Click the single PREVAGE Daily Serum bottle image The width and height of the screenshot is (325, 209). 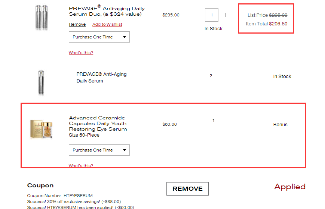coord(41,82)
